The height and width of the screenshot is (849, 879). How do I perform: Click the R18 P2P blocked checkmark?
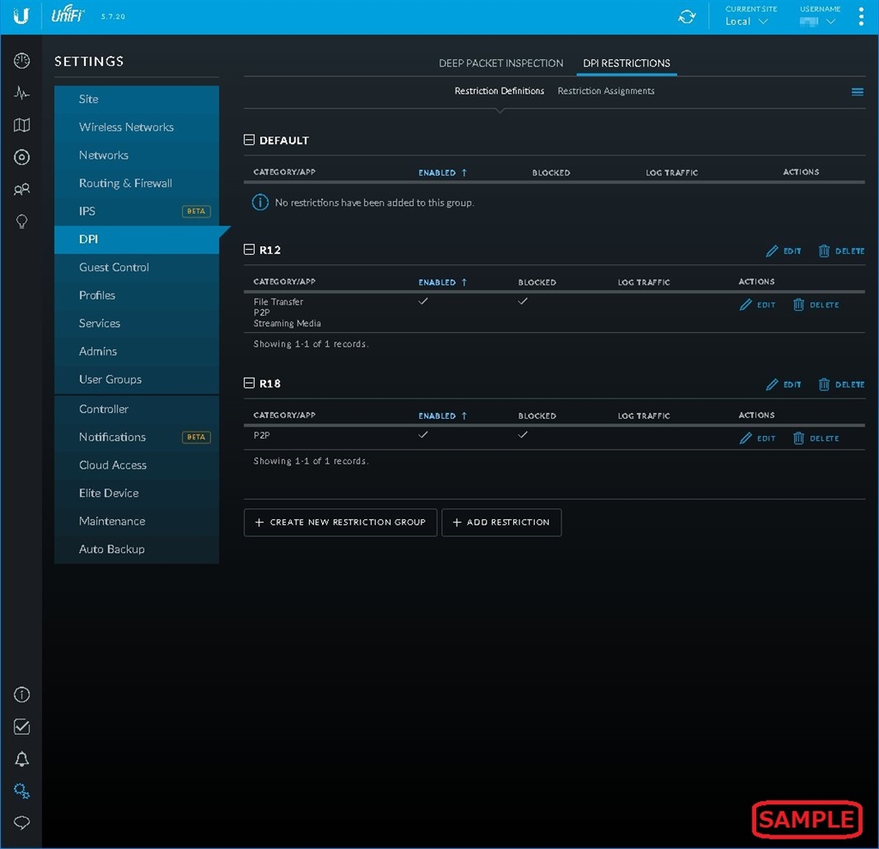pos(523,434)
